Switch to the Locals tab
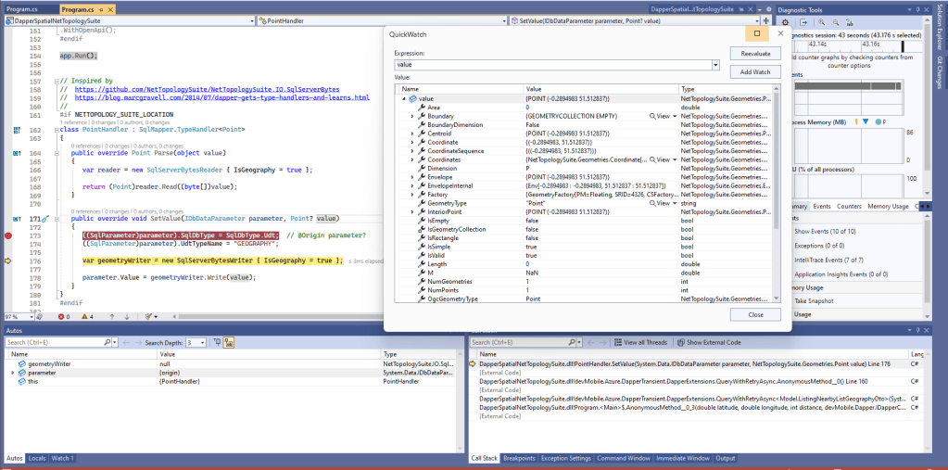Viewport: 948px width, 470px height. (x=37, y=458)
